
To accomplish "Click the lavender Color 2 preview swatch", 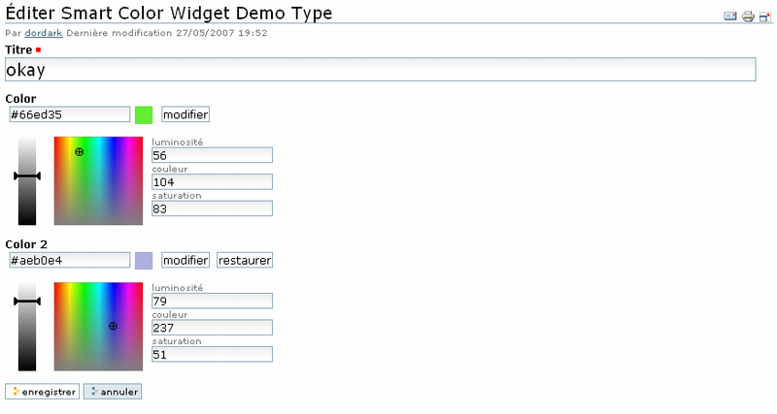I will click(x=144, y=260).
